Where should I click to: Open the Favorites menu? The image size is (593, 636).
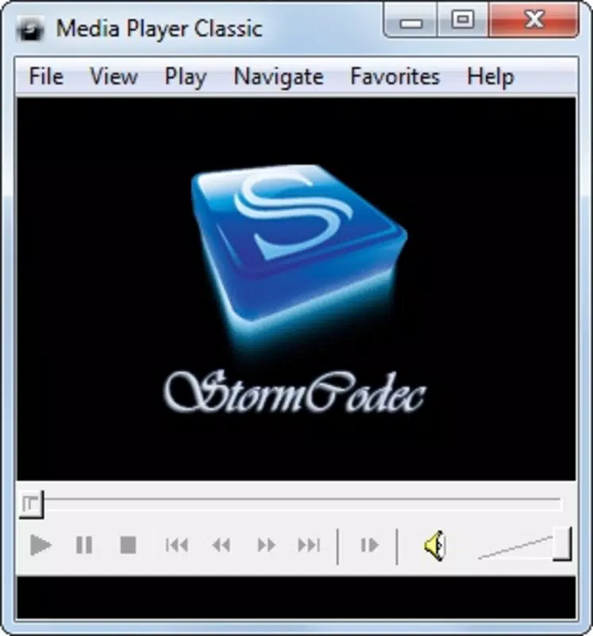(x=395, y=76)
